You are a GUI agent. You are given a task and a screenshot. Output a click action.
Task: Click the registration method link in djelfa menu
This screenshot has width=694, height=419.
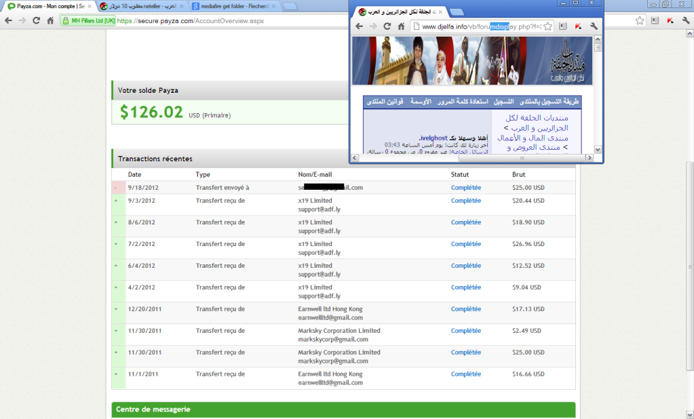[549, 102]
